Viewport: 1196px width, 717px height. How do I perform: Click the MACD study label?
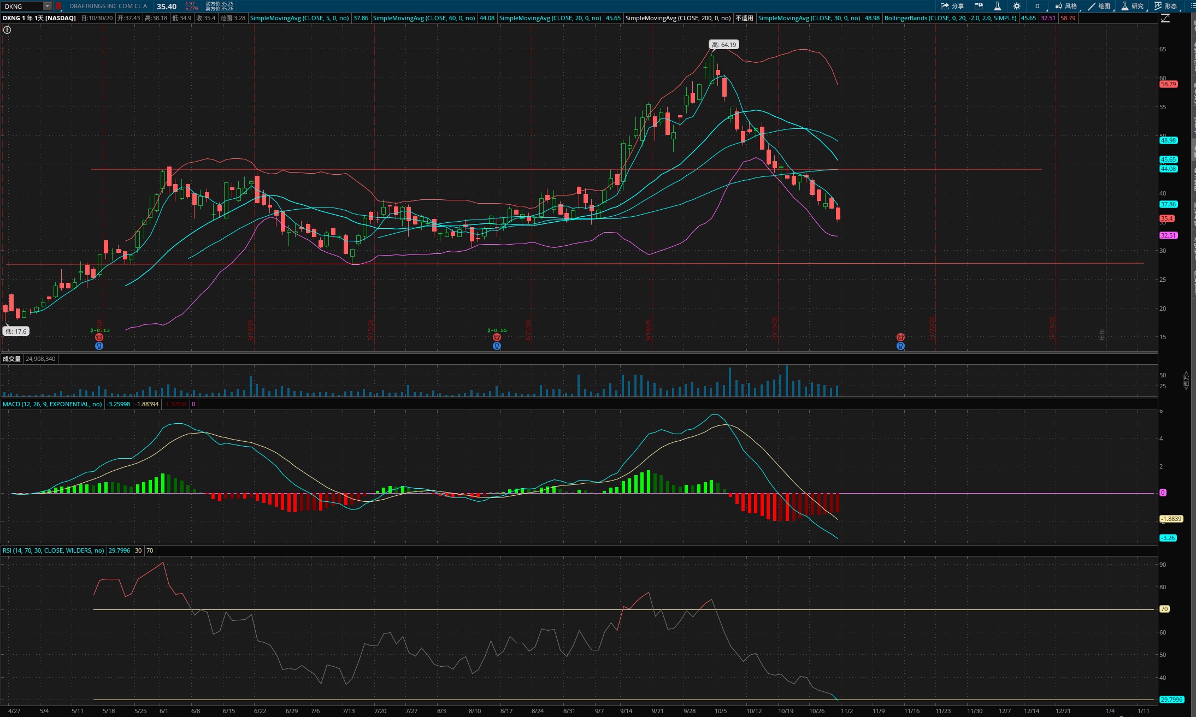[x=52, y=404]
